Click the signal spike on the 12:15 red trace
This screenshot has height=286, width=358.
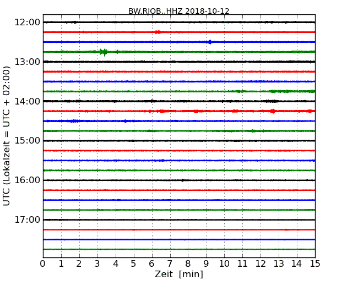158,32
